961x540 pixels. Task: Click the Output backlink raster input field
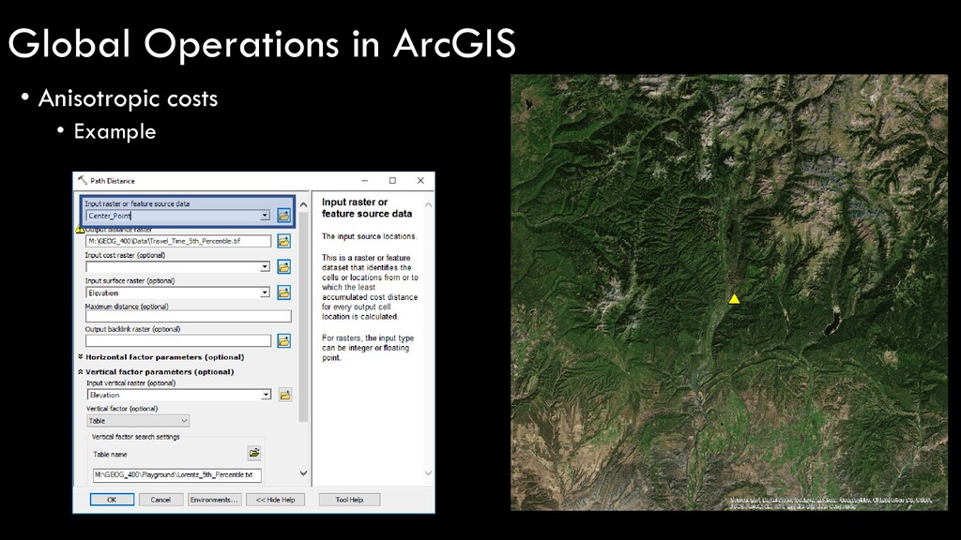(178, 341)
